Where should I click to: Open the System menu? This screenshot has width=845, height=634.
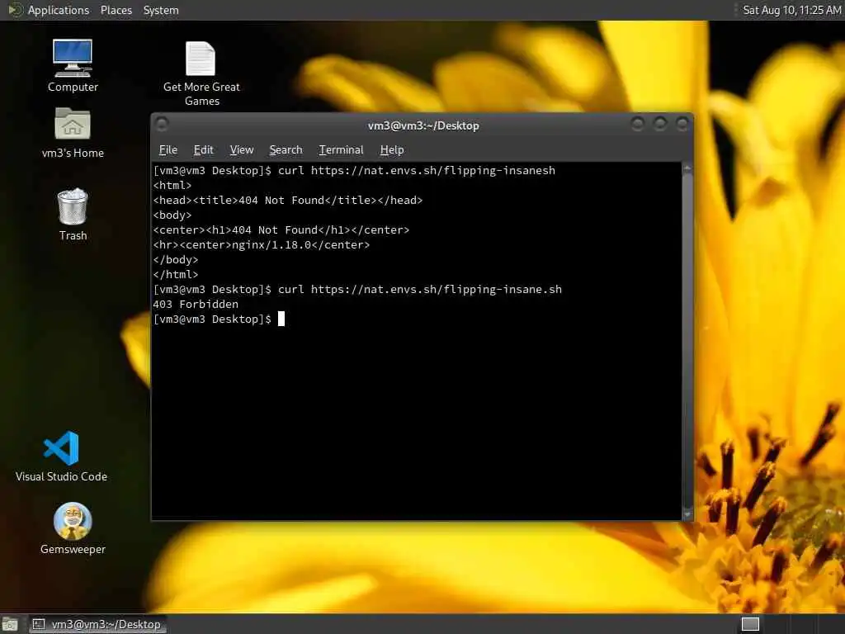tap(161, 10)
